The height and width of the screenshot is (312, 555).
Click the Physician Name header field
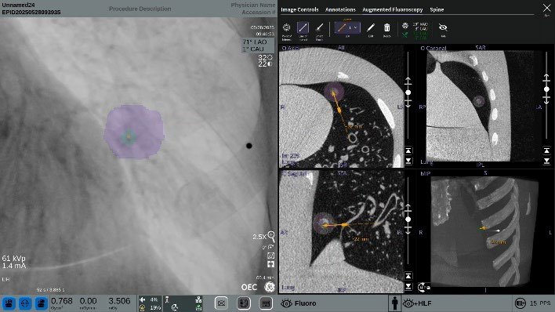[x=253, y=5]
